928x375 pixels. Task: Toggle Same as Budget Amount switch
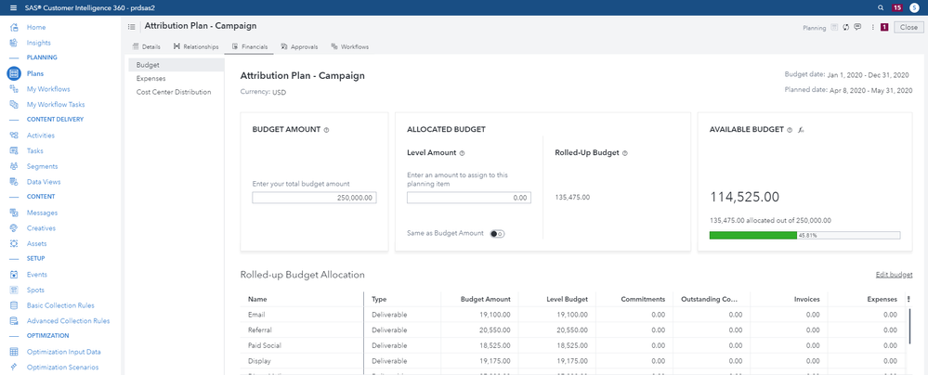point(497,233)
